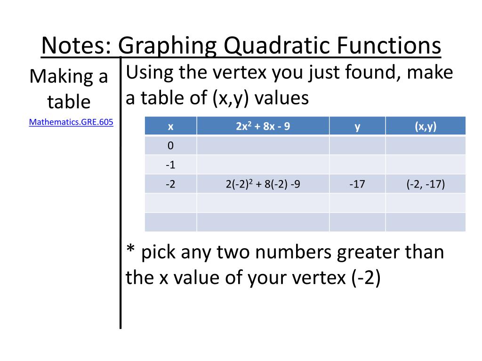Click the x cell containing -2
This screenshot has height=361, width=482.
[170, 184]
